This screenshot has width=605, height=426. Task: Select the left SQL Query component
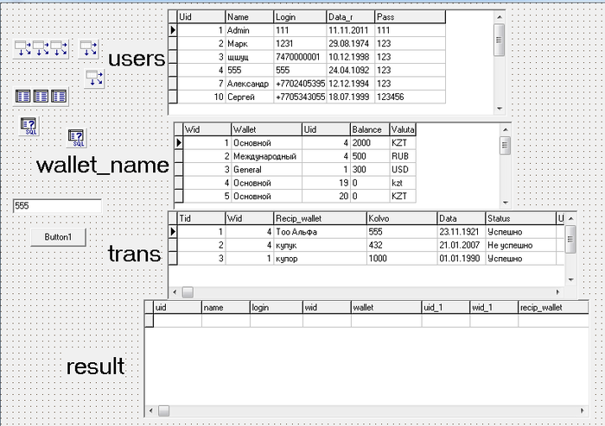point(28,127)
